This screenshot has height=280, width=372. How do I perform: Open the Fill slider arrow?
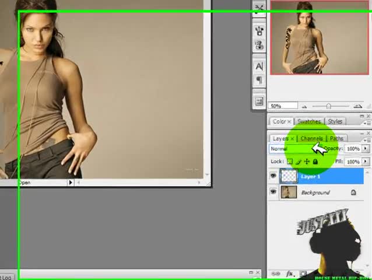tap(366, 162)
